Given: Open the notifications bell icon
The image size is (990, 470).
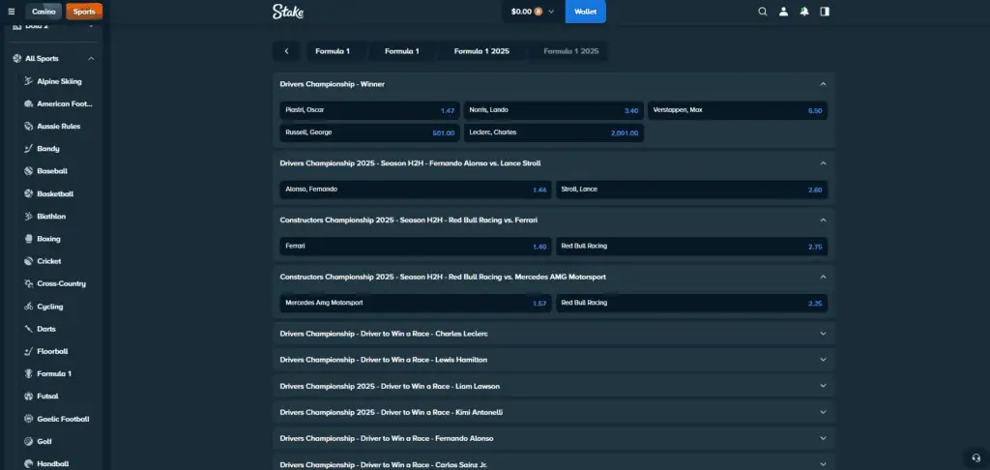Looking at the screenshot, I should (x=803, y=12).
